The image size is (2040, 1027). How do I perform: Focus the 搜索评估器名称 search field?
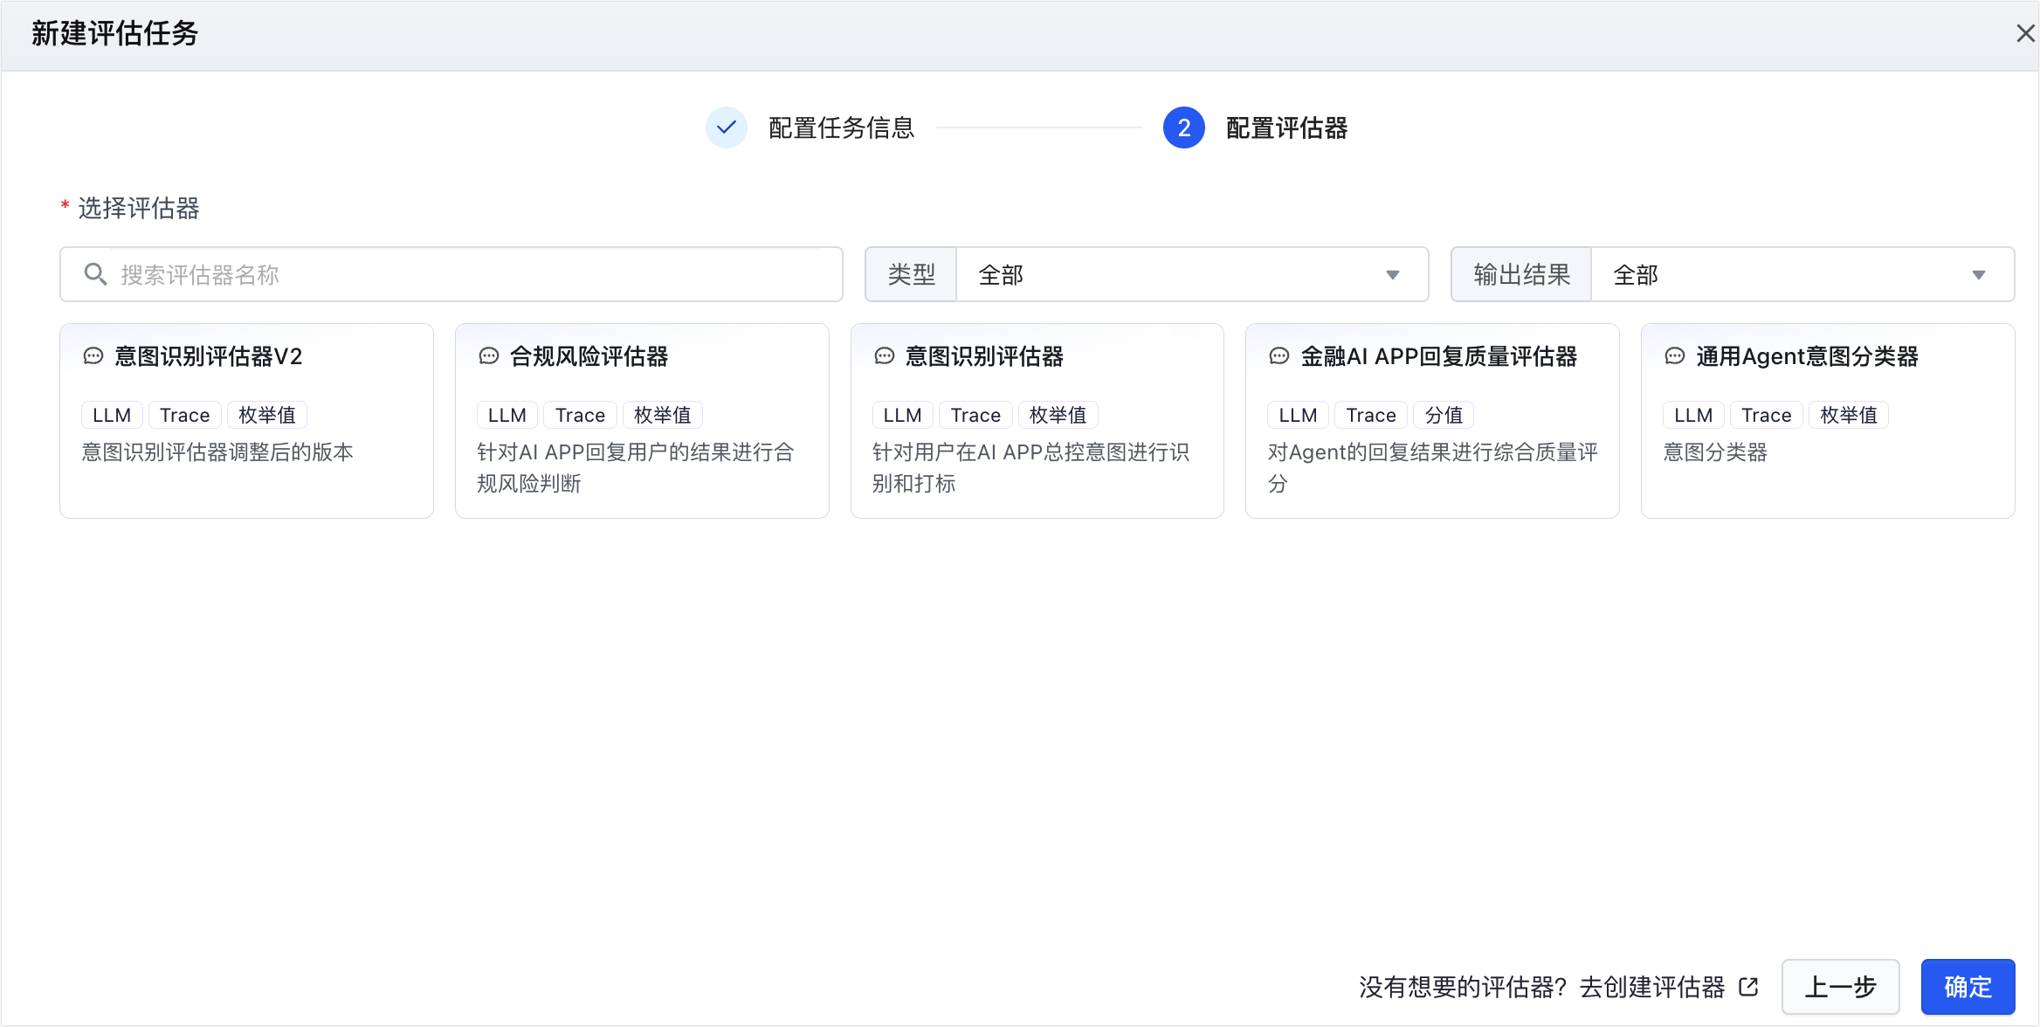coord(451,274)
